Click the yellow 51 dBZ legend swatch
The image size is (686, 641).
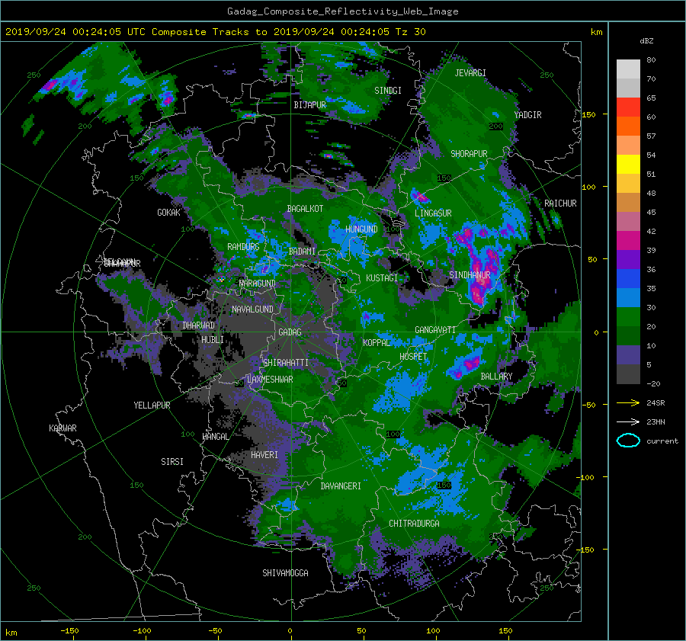628,165
